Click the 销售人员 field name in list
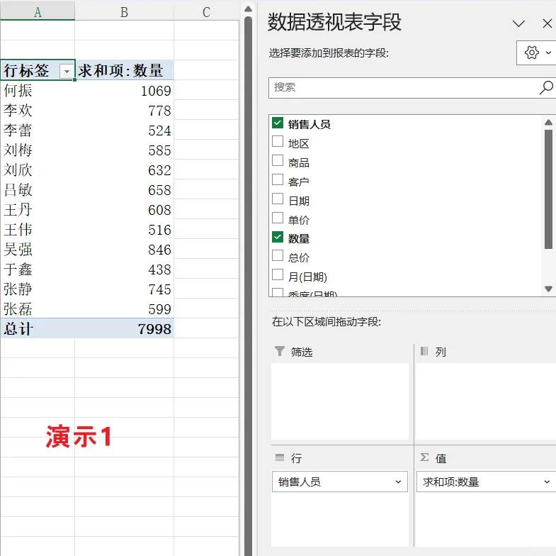 pos(310,124)
